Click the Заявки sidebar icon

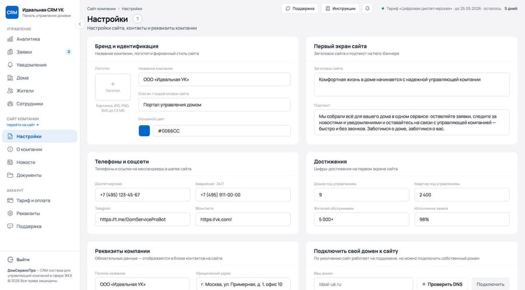pyautogui.click(x=10, y=52)
